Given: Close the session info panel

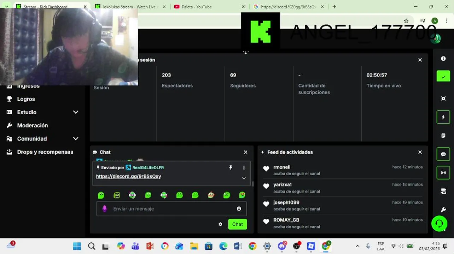Looking at the screenshot, I should pos(420,60).
